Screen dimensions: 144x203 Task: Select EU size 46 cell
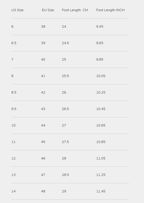click(43, 158)
